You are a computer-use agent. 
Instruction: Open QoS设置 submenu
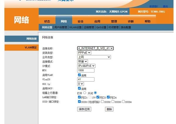pos(101,27)
